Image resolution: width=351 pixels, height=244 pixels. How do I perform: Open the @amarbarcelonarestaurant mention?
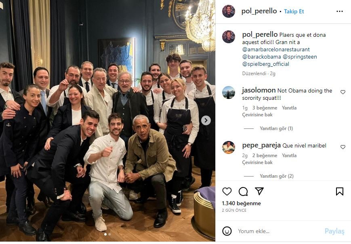tap(276, 49)
